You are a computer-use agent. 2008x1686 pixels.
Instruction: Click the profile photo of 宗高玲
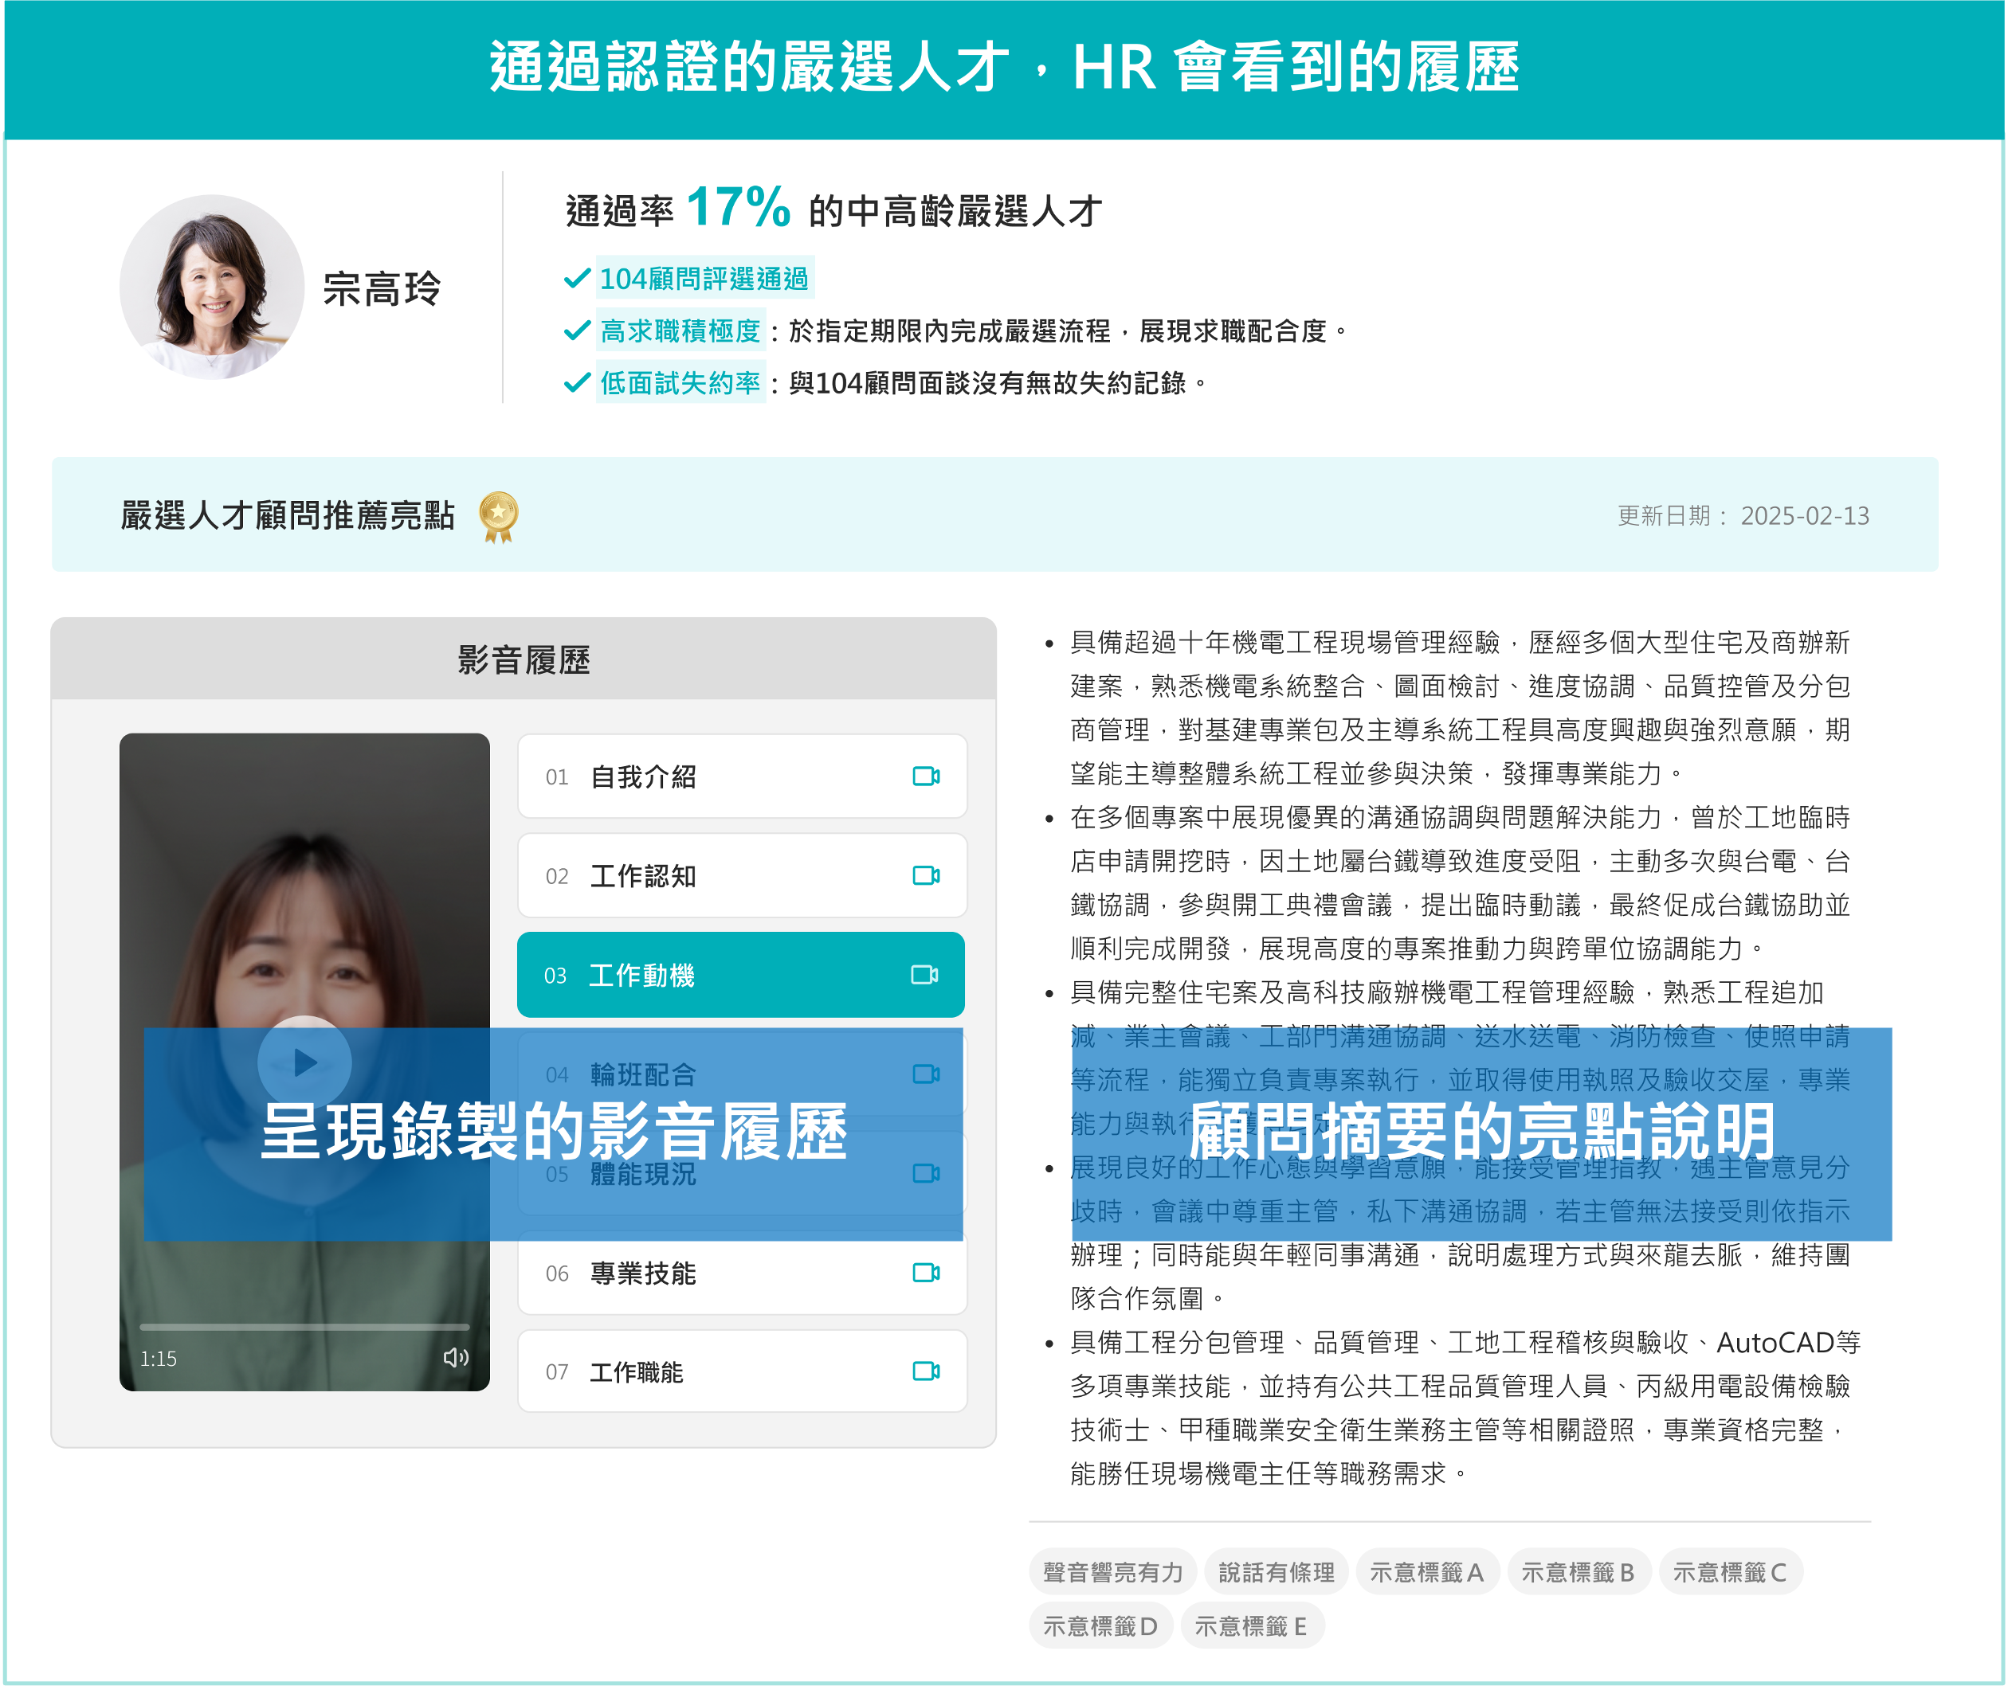coord(212,287)
